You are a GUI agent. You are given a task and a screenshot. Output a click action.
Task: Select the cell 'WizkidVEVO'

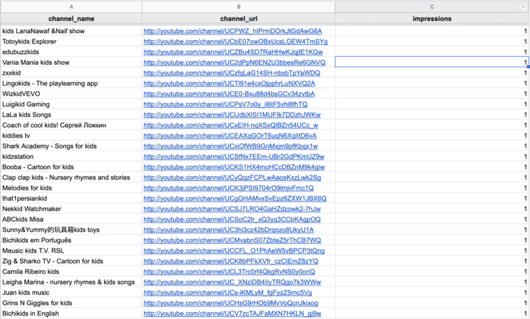point(71,94)
